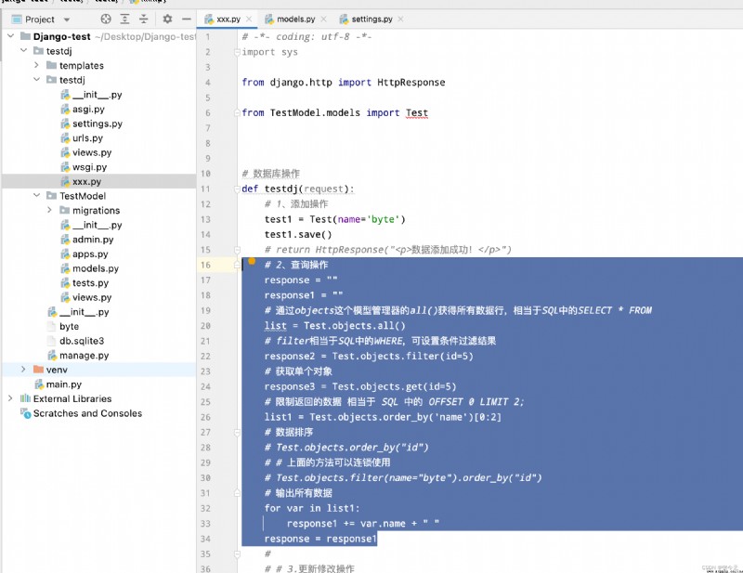Click the migrations folder label
The width and height of the screenshot is (743, 573).
[96, 211]
